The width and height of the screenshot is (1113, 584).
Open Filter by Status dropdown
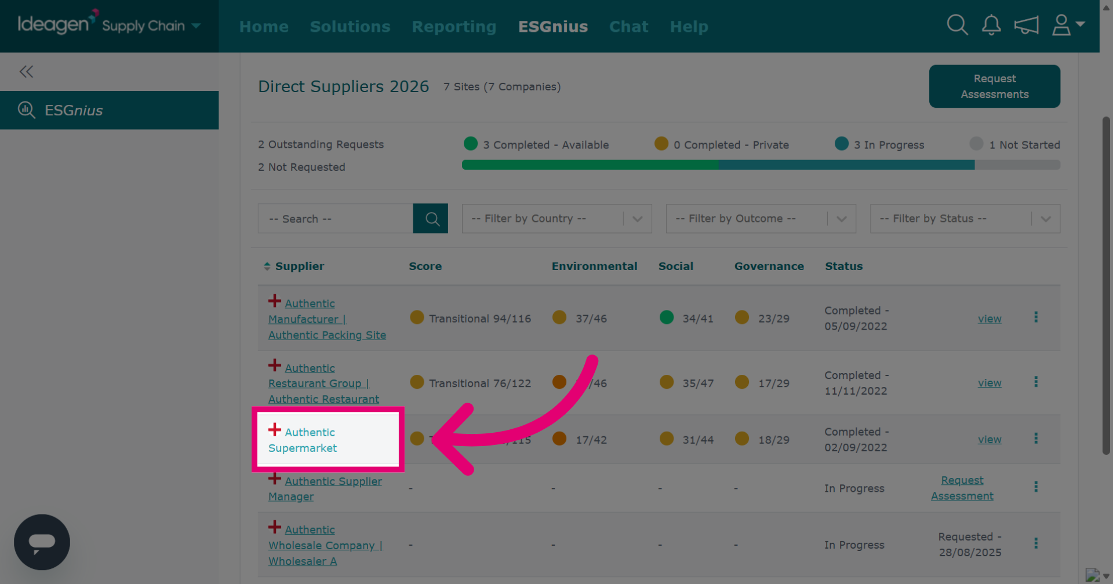965,218
